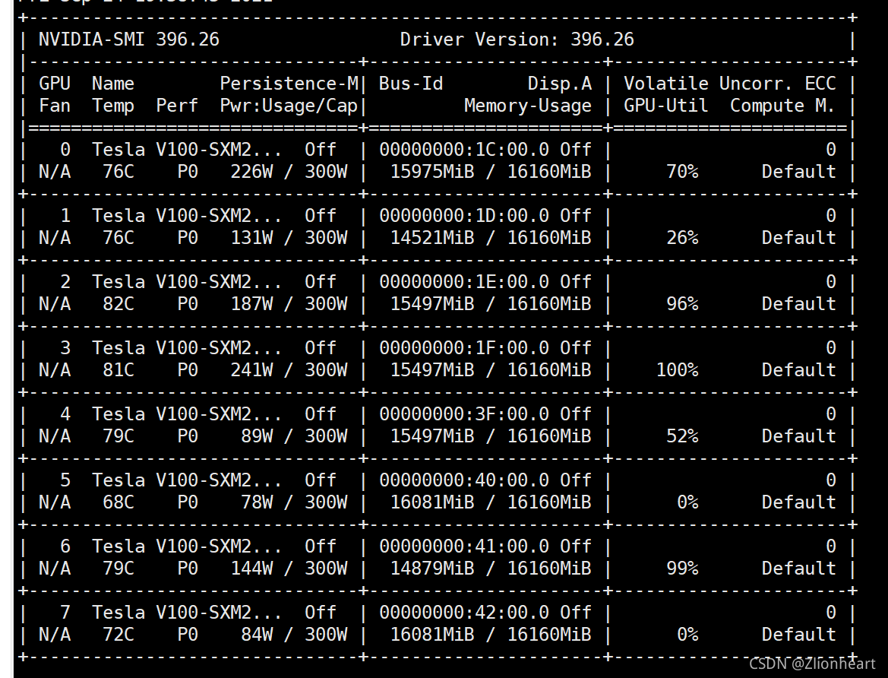
Task: Select bus ID 00000000:40:00.0
Action: click(464, 480)
